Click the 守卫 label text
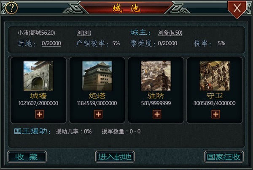253x170 pixels. (x=215, y=96)
